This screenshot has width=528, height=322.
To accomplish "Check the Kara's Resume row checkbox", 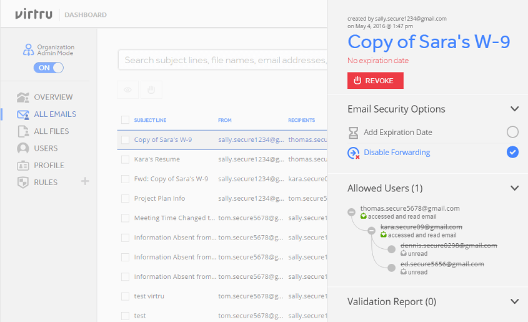I will (x=125, y=159).
